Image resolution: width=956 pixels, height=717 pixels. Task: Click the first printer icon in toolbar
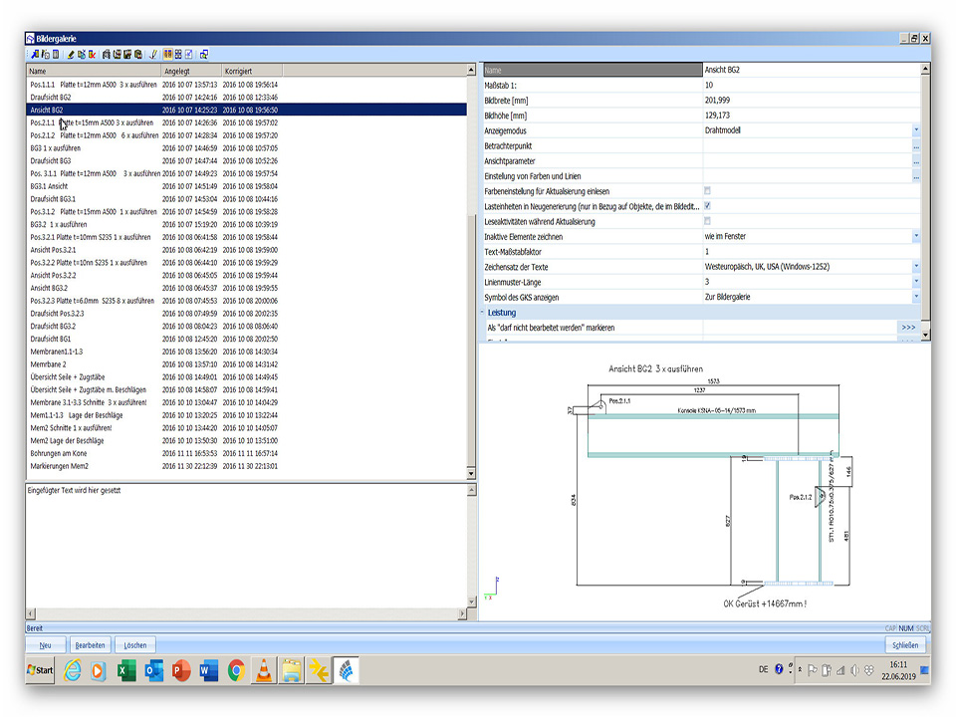[106, 54]
